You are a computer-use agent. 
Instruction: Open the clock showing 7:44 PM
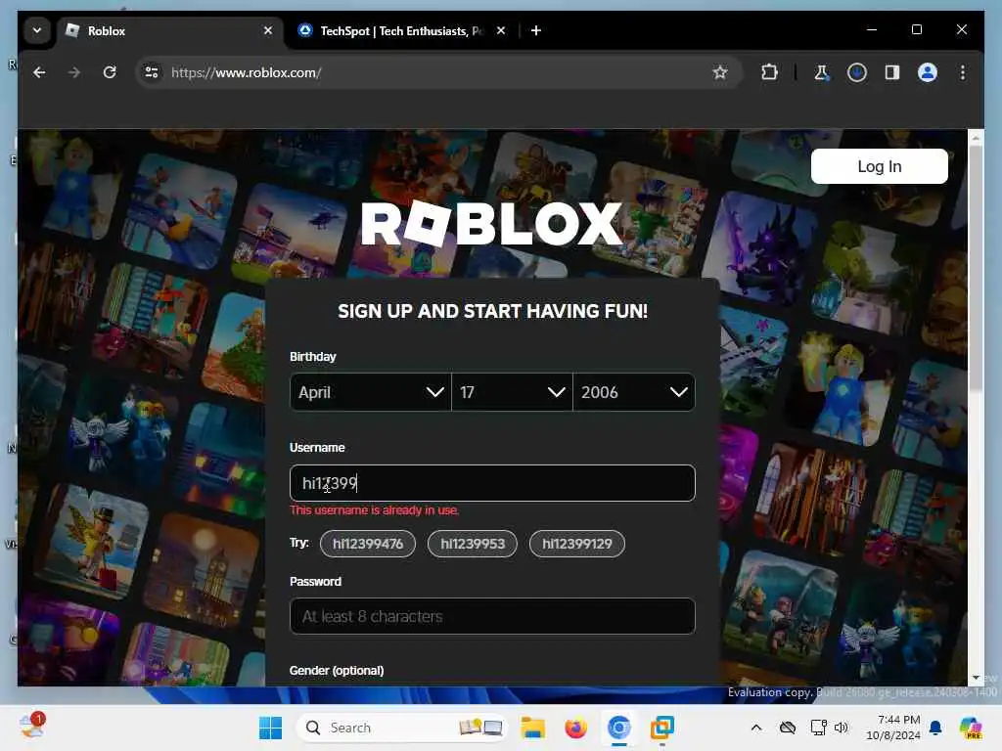893,728
